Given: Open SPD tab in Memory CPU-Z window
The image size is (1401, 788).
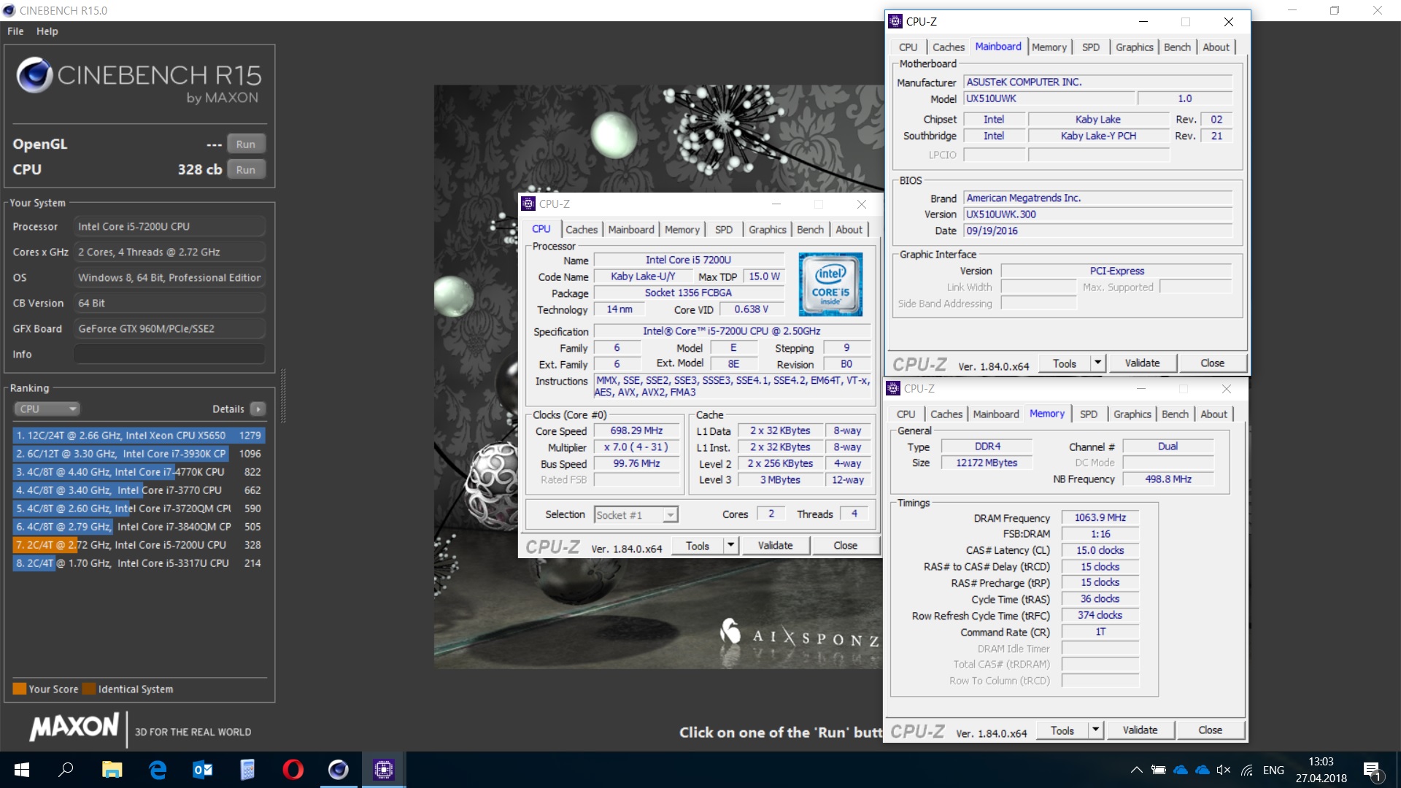Looking at the screenshot, I should click(x=1089, y=414).
